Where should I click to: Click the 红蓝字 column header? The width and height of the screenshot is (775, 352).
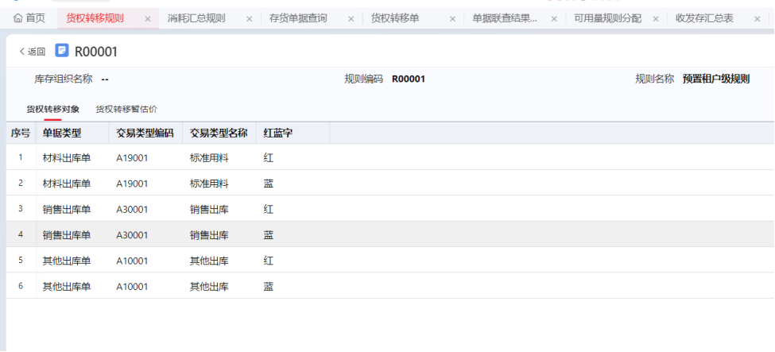(x=278, y=133)
